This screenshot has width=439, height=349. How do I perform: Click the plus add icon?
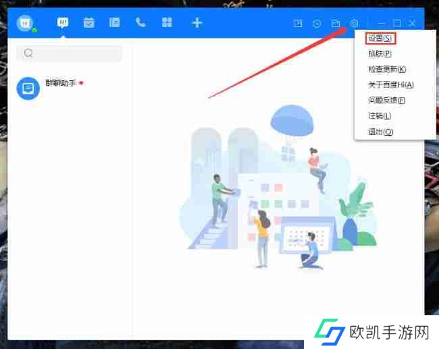click(x=197, y=23)
